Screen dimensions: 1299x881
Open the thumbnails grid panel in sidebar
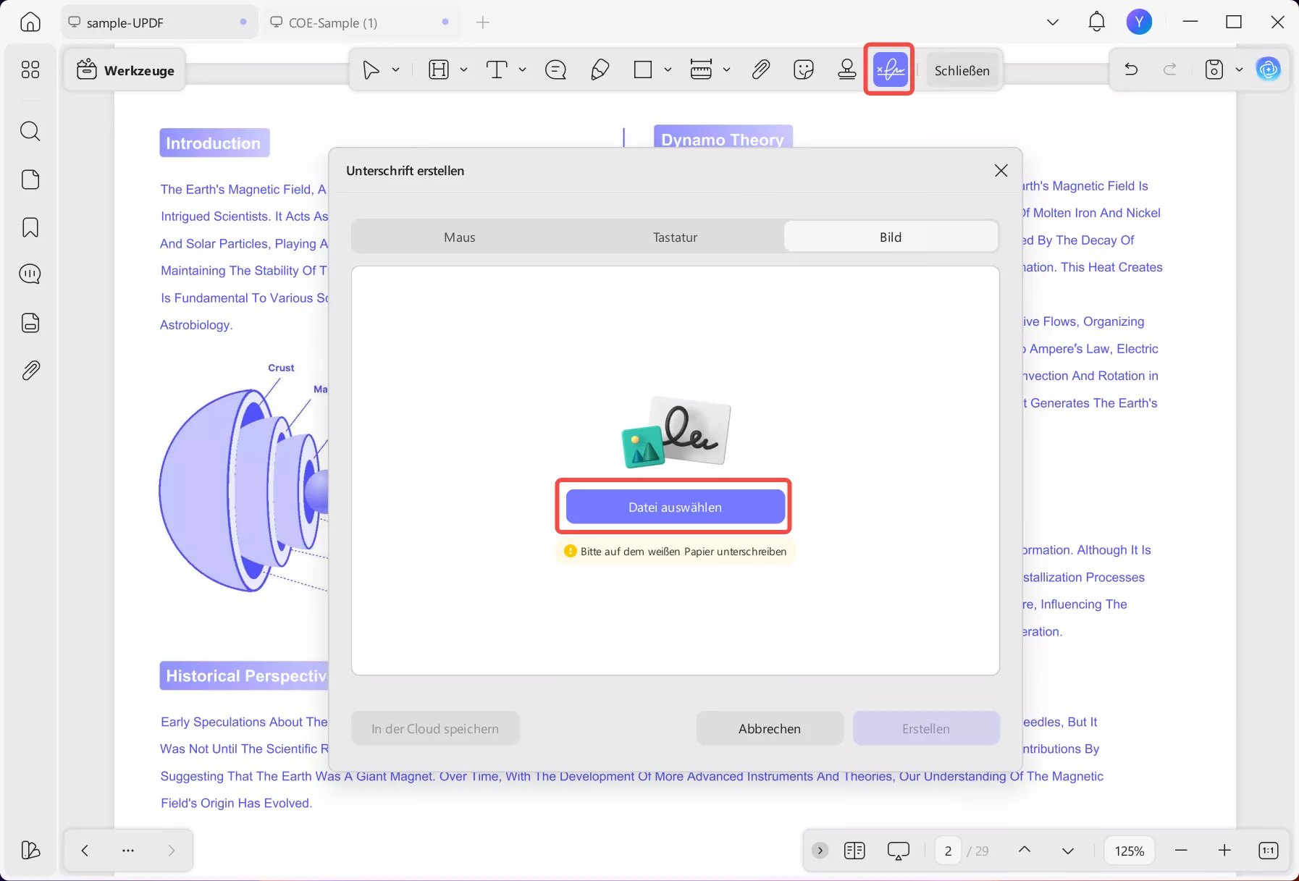tap(30, 69)
